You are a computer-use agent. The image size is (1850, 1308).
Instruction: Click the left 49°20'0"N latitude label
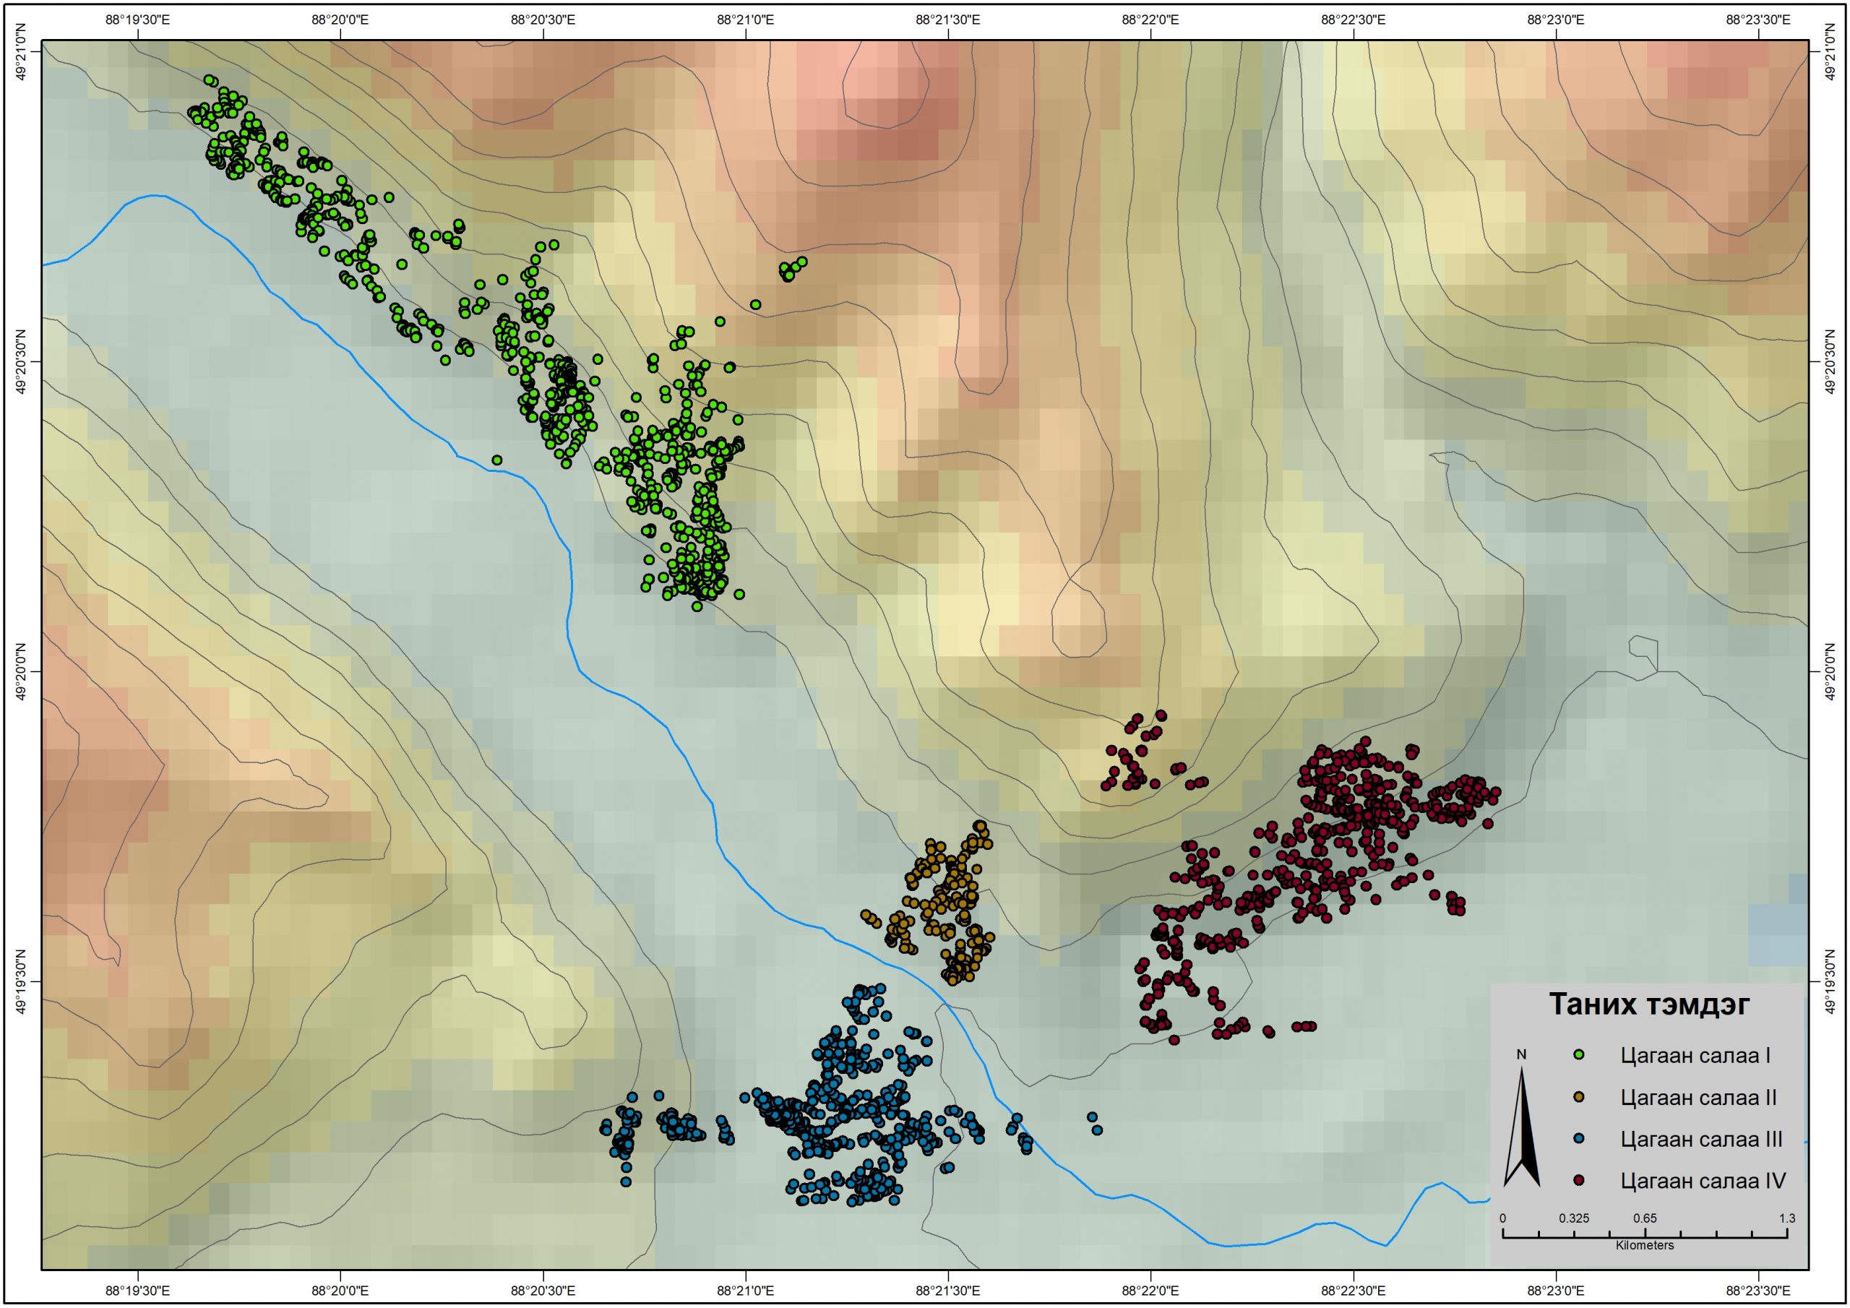22,671
